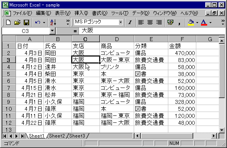Viewport: 227px width, 148px height.
Task: Switch to the Sheet2 tab
Action: tap(57, 136)
